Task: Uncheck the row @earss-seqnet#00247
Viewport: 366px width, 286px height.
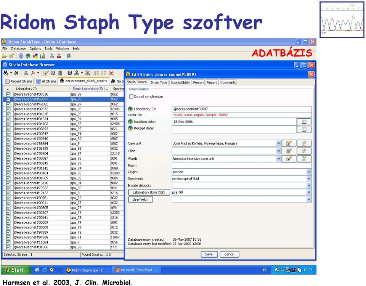Action: (x=8, y=134)
